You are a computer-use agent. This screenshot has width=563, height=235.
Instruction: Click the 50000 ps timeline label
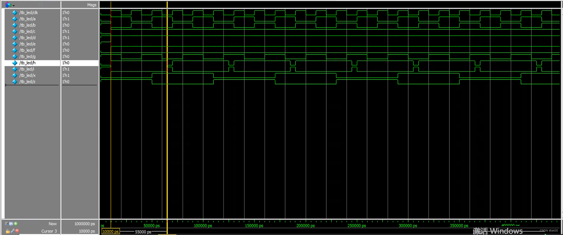coord(152,226)
